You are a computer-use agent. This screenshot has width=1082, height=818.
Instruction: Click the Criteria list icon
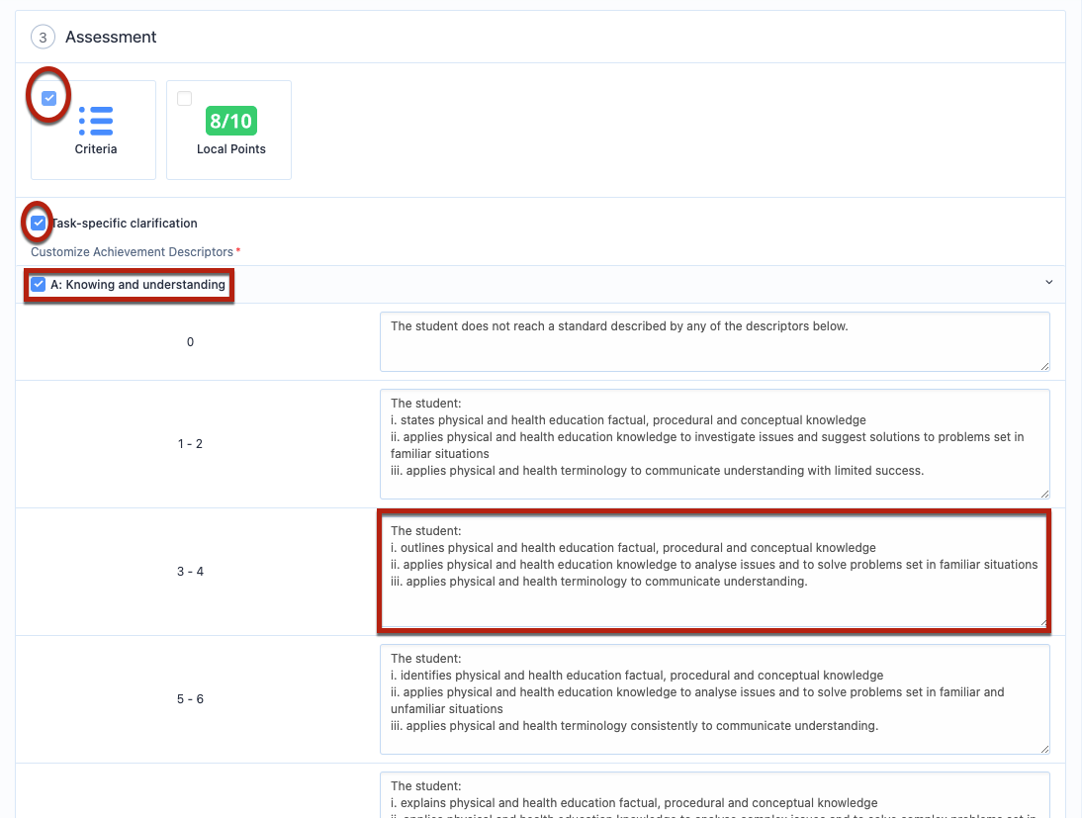[95, 121]
